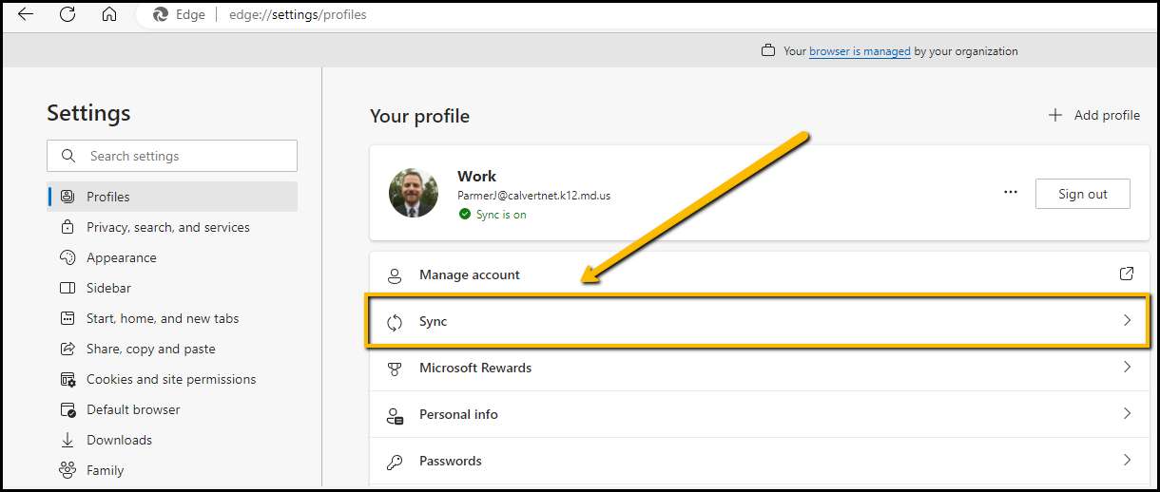This screenshot has width=1160, height=492.
Task: Open the Personal info row chevron
Action: pos(1128,414)
